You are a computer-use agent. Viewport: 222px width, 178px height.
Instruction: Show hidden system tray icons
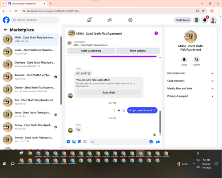pyautogui.click(x=194, y=164)
